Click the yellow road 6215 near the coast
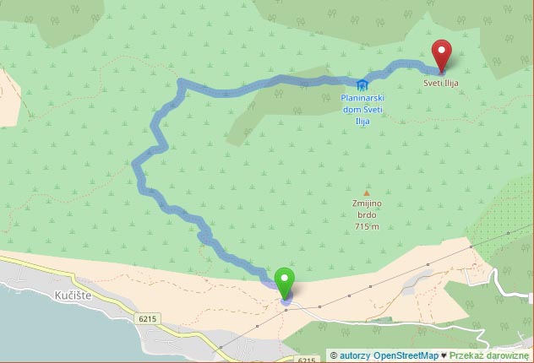This screenshot has width=534, height=363. (x=102, y=291)
